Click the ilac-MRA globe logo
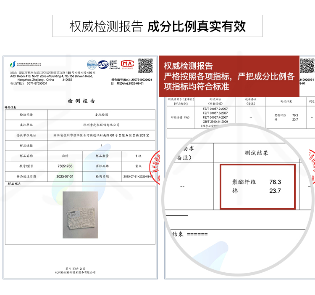 click(92, 64)
